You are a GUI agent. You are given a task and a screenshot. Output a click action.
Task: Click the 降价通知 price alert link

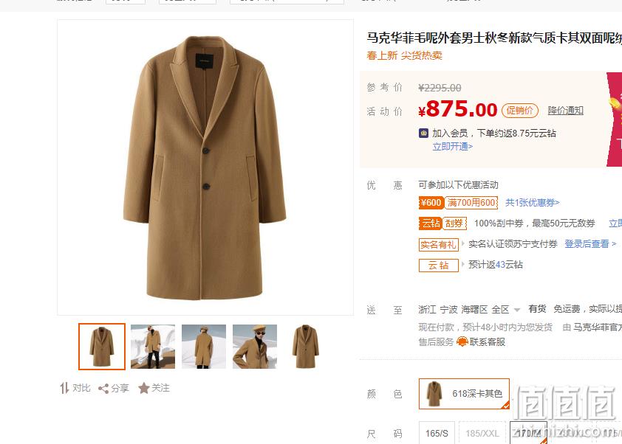point(565,111)
